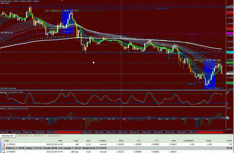The width and height of the screenshot is (234, 153).
Task: Click the white current price tag on axis
Action: point(230,74)
